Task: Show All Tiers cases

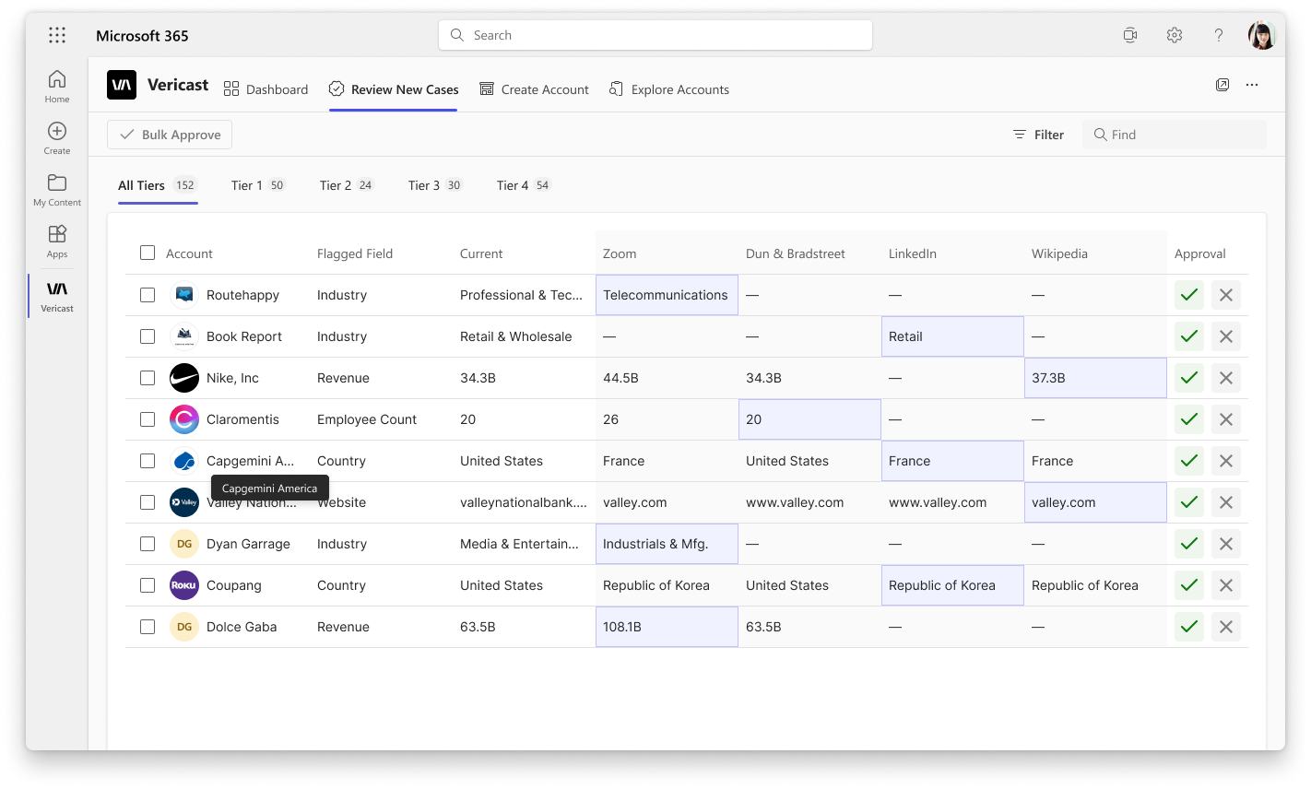Action: (x=158, y=185)
